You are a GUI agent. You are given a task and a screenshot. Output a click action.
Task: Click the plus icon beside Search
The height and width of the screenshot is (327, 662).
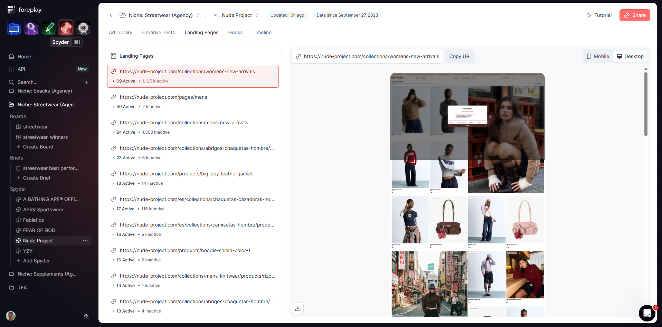click(x=87, y=82)
